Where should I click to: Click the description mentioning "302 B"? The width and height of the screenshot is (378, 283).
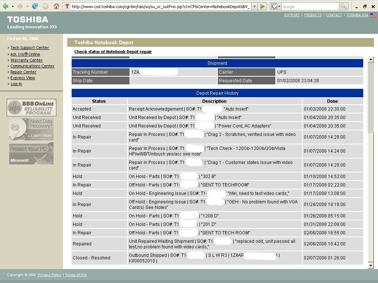point(214,177)
